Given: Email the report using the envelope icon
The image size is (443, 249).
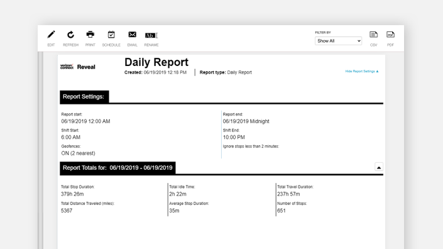Looking at the screenshot, I should [x=132, y=35].
